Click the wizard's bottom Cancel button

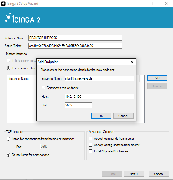(159, 174)
